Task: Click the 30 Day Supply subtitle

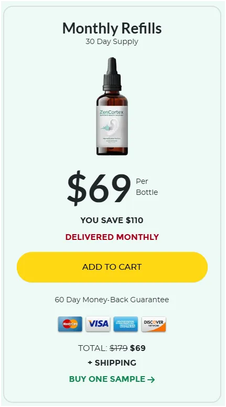Action: [x=112, y=41]
